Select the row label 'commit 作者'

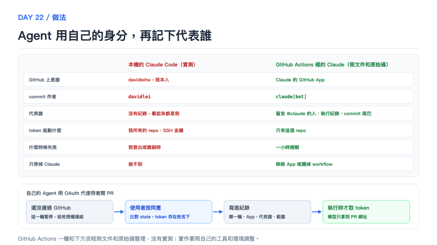tap(42, 97)
